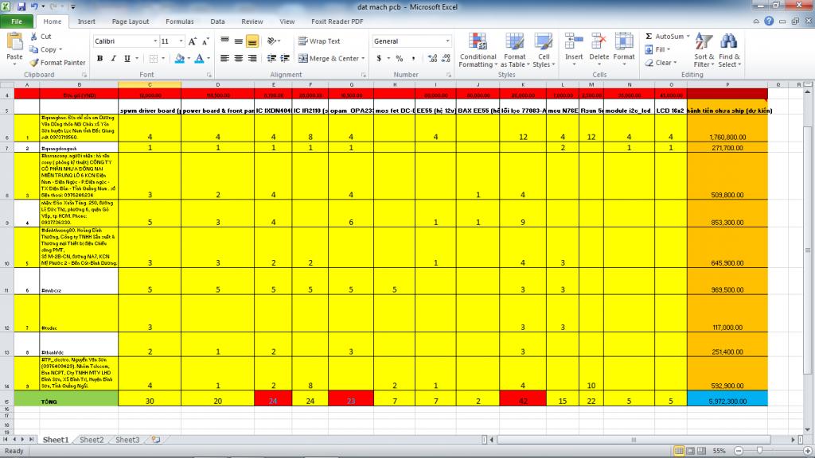
Task: Open Format as Table gallery
Action: 515,50
